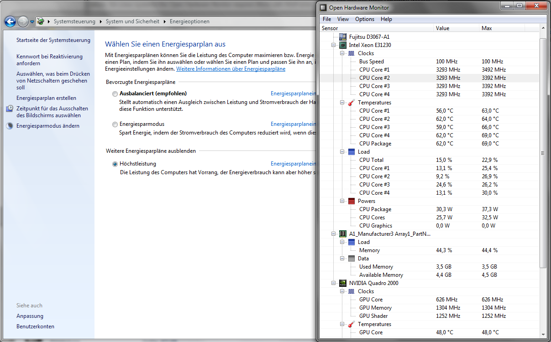Click the clock icon beside Zeitpunkt für das Ausschalten
551x342 pixels.
click(10, 109)
